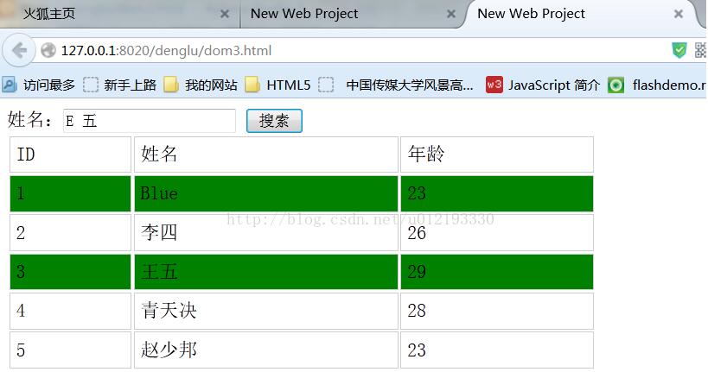Click the age 29 cell for 王五
This screenshot has height=372, width=708.
pyautogui.click(x=497, y=272)
